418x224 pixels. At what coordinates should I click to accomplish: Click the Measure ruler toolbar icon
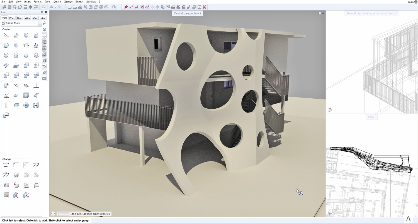click(70, 7)
